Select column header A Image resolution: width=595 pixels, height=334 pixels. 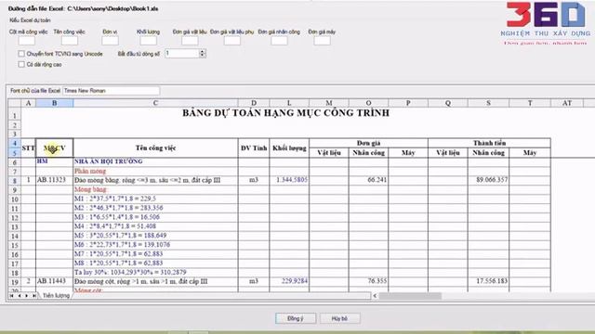click(28, 103)
